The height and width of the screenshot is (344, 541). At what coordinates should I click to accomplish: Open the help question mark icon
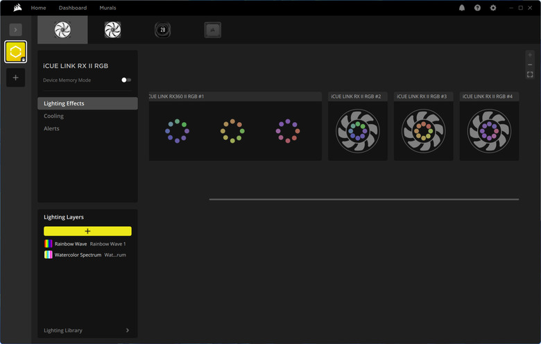point(477,8)
